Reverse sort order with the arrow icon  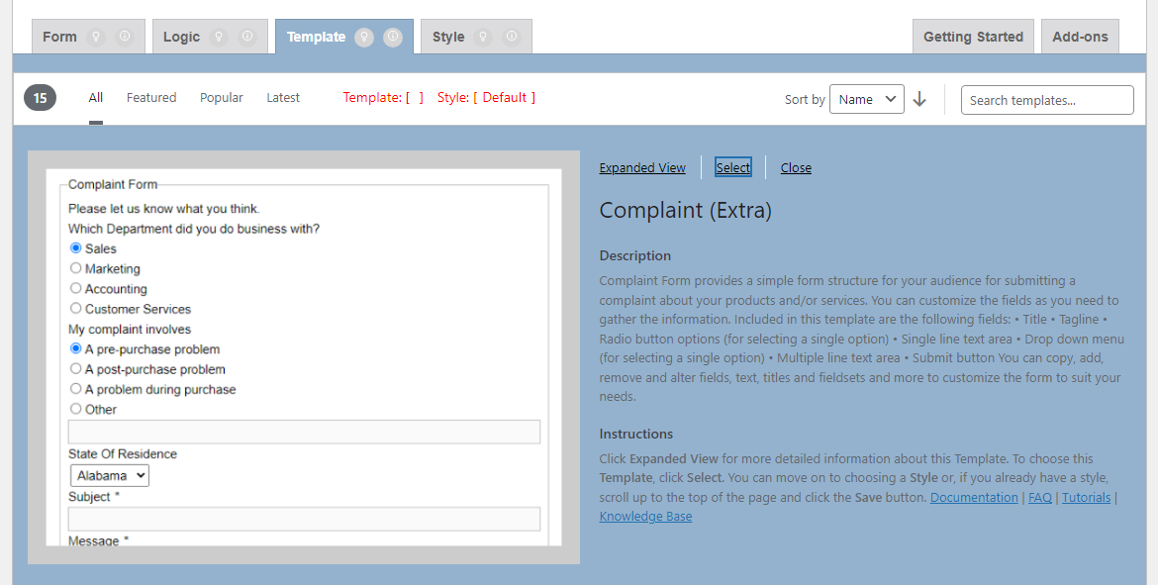(919, 99)
